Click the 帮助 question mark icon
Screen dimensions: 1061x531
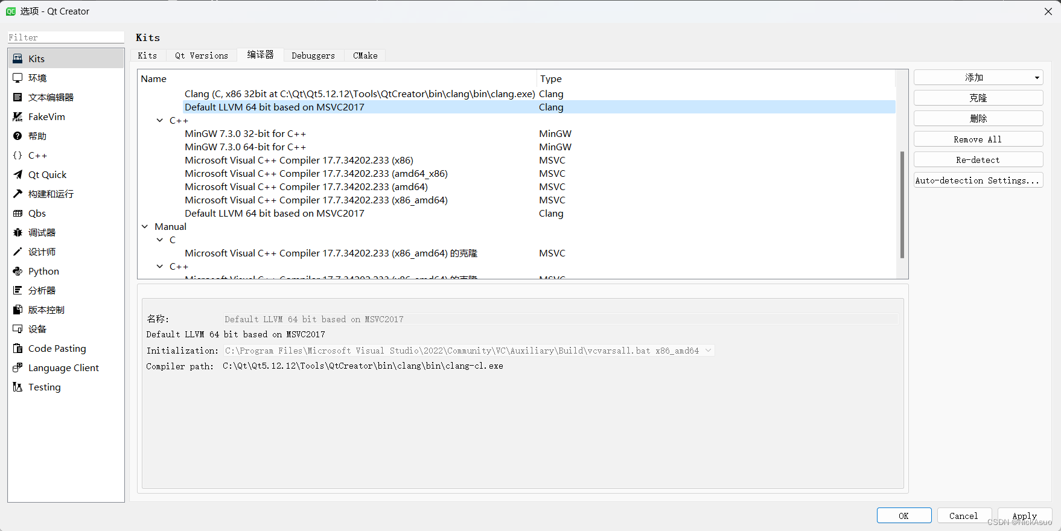coord(18,136)
